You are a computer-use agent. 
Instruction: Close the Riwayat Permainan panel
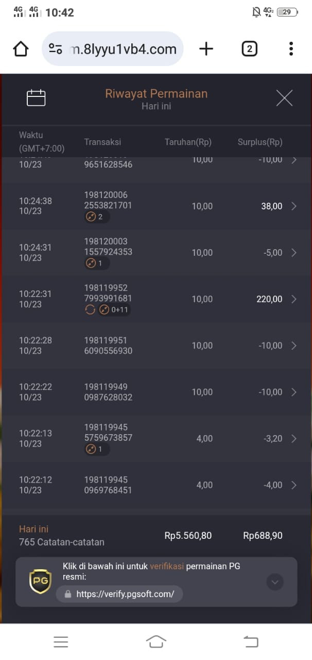284,98
